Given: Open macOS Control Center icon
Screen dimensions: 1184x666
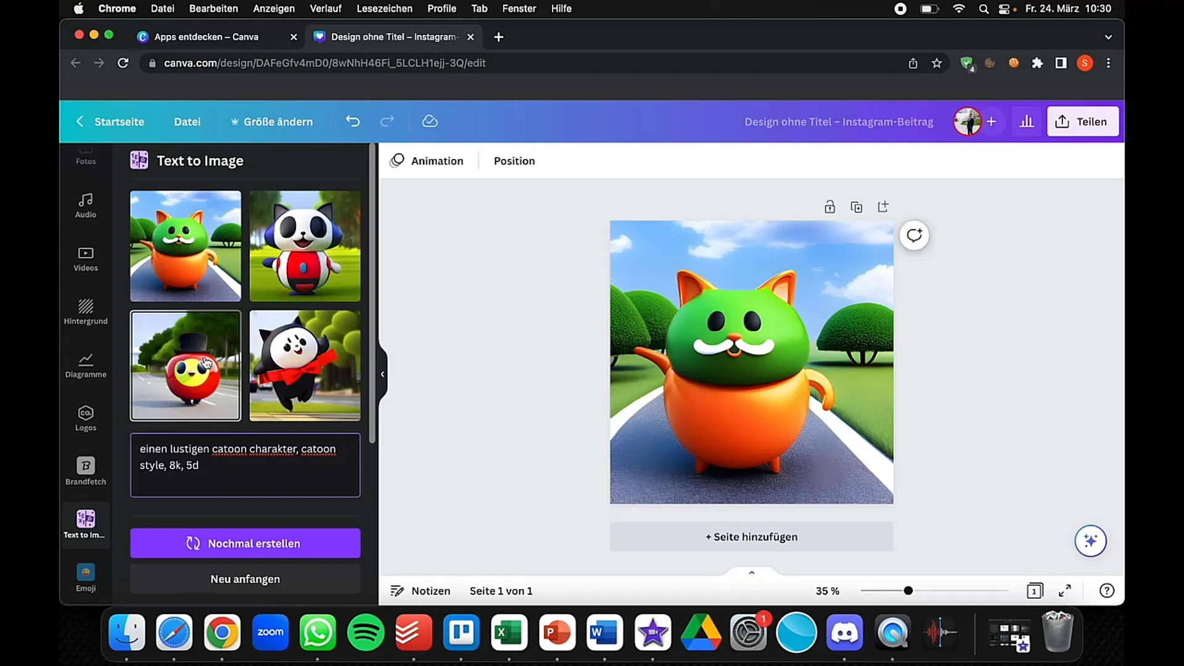Looking at the screenshot, I should pyautogui.click(x=1006, y=9).
